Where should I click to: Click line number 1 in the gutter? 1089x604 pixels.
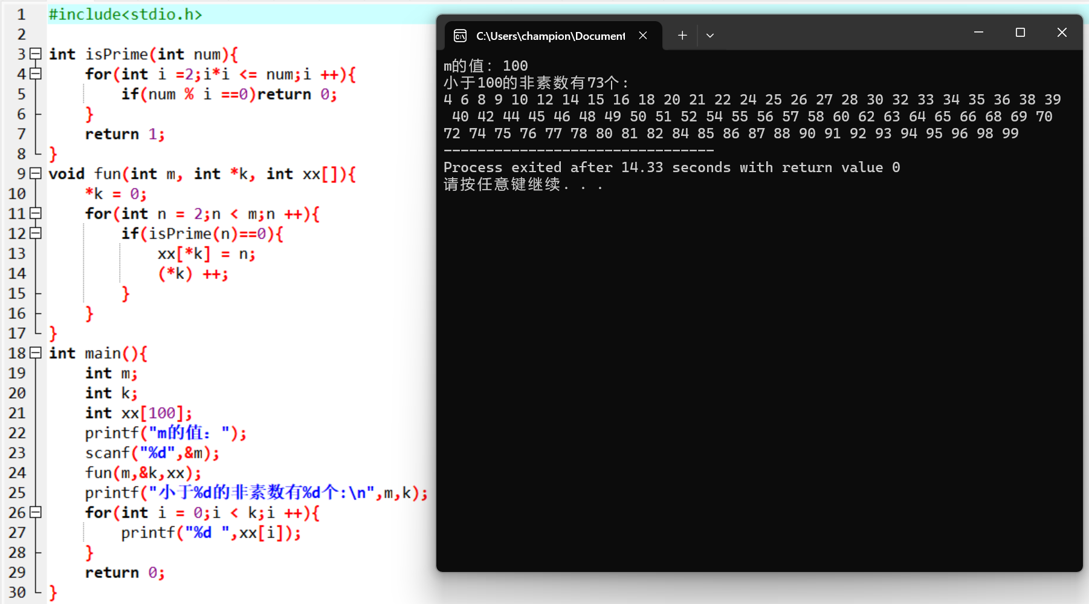coord(21,14)
